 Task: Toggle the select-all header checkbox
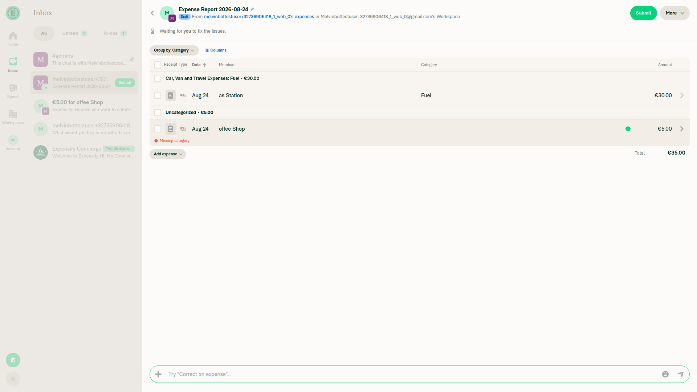[158, 65]
